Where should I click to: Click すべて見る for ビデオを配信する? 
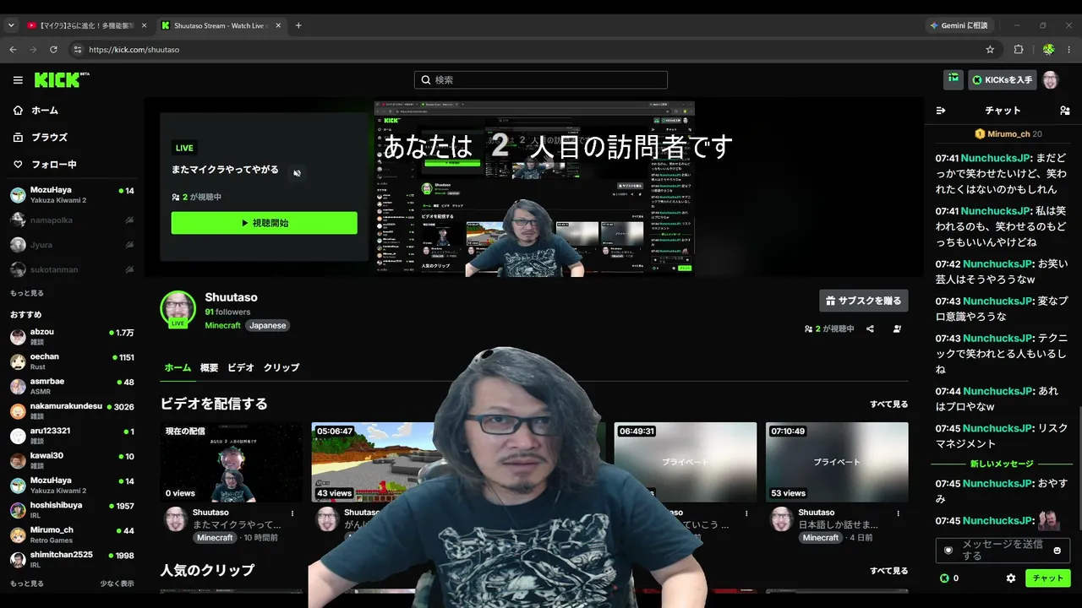(x=889, y=404)
